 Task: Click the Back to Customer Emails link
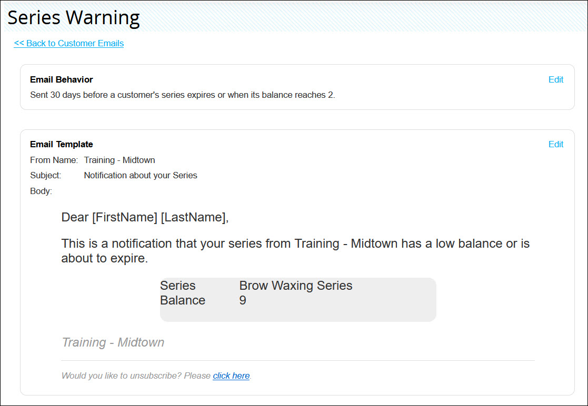click(69, 43)
